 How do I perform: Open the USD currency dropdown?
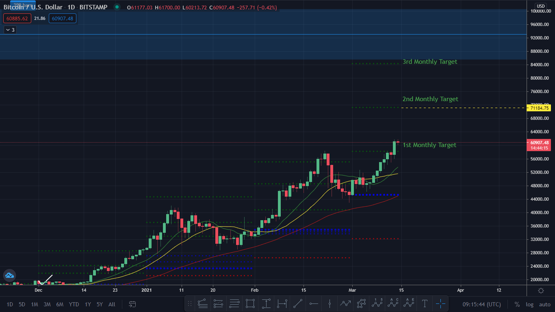point(541,6)
